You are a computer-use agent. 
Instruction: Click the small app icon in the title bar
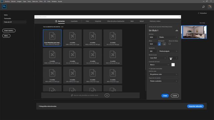tap(2, 1)
